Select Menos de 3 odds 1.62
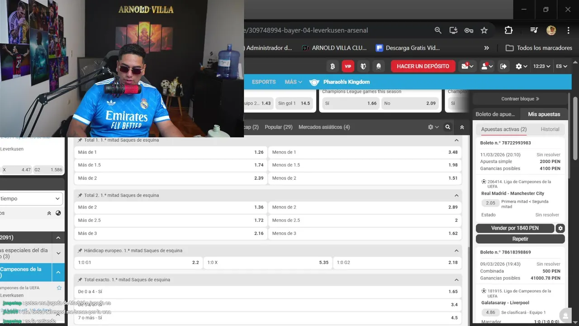This screenshot has height=326, width=579. click(x=365, y=234)
